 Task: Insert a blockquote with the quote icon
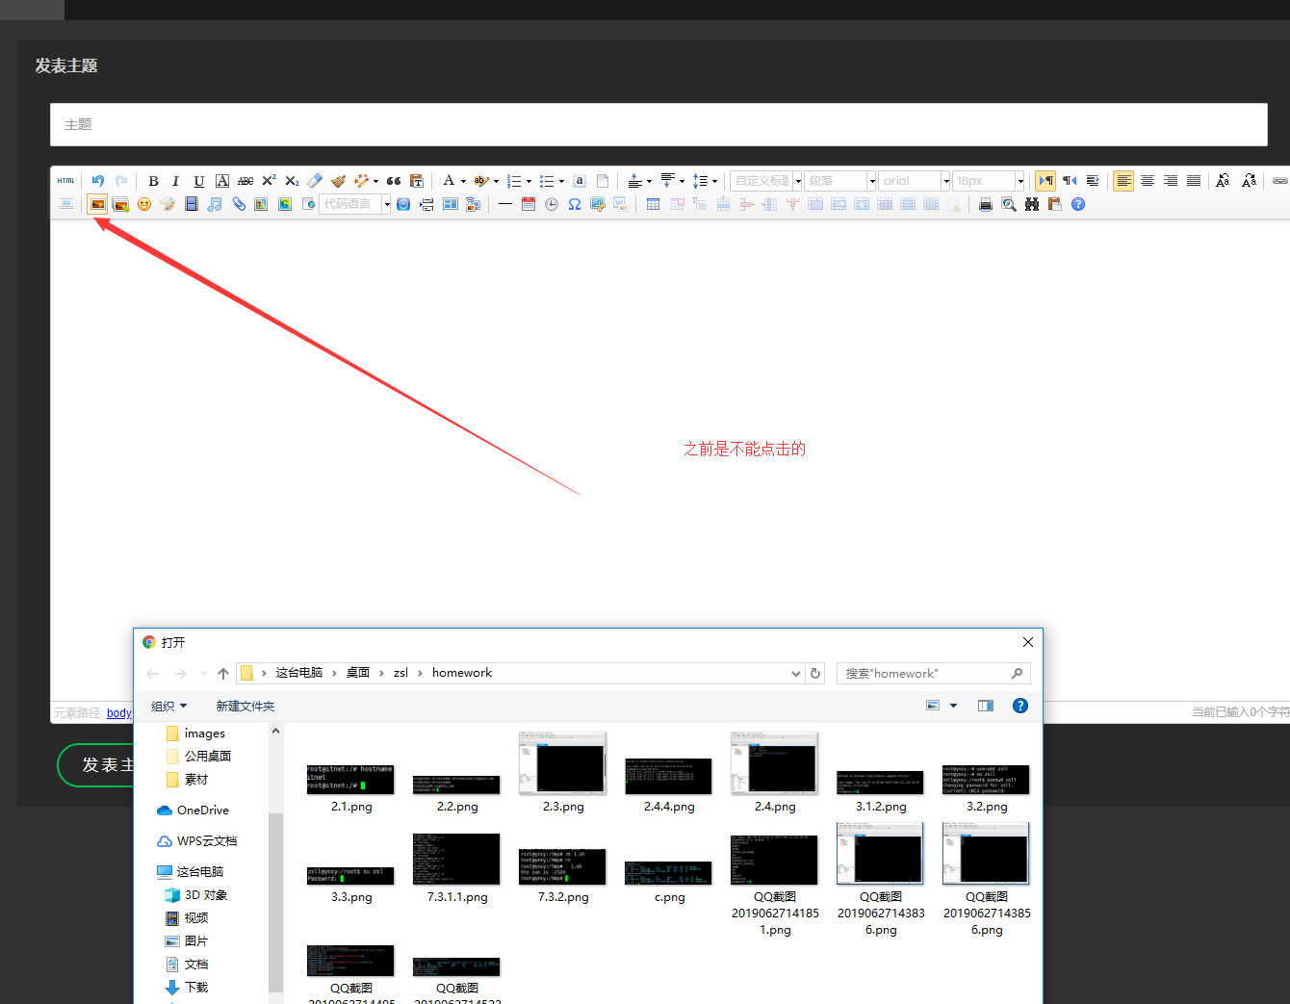pyautogui.click(x=394, y=181)
